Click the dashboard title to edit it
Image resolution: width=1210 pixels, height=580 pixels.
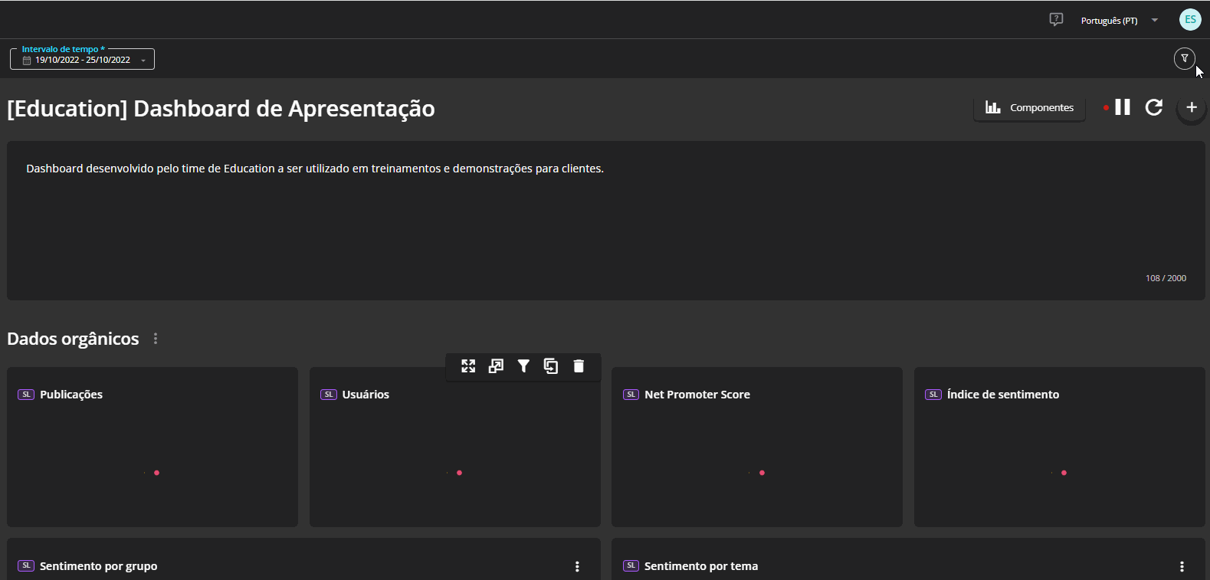click(x=221, y=109)
